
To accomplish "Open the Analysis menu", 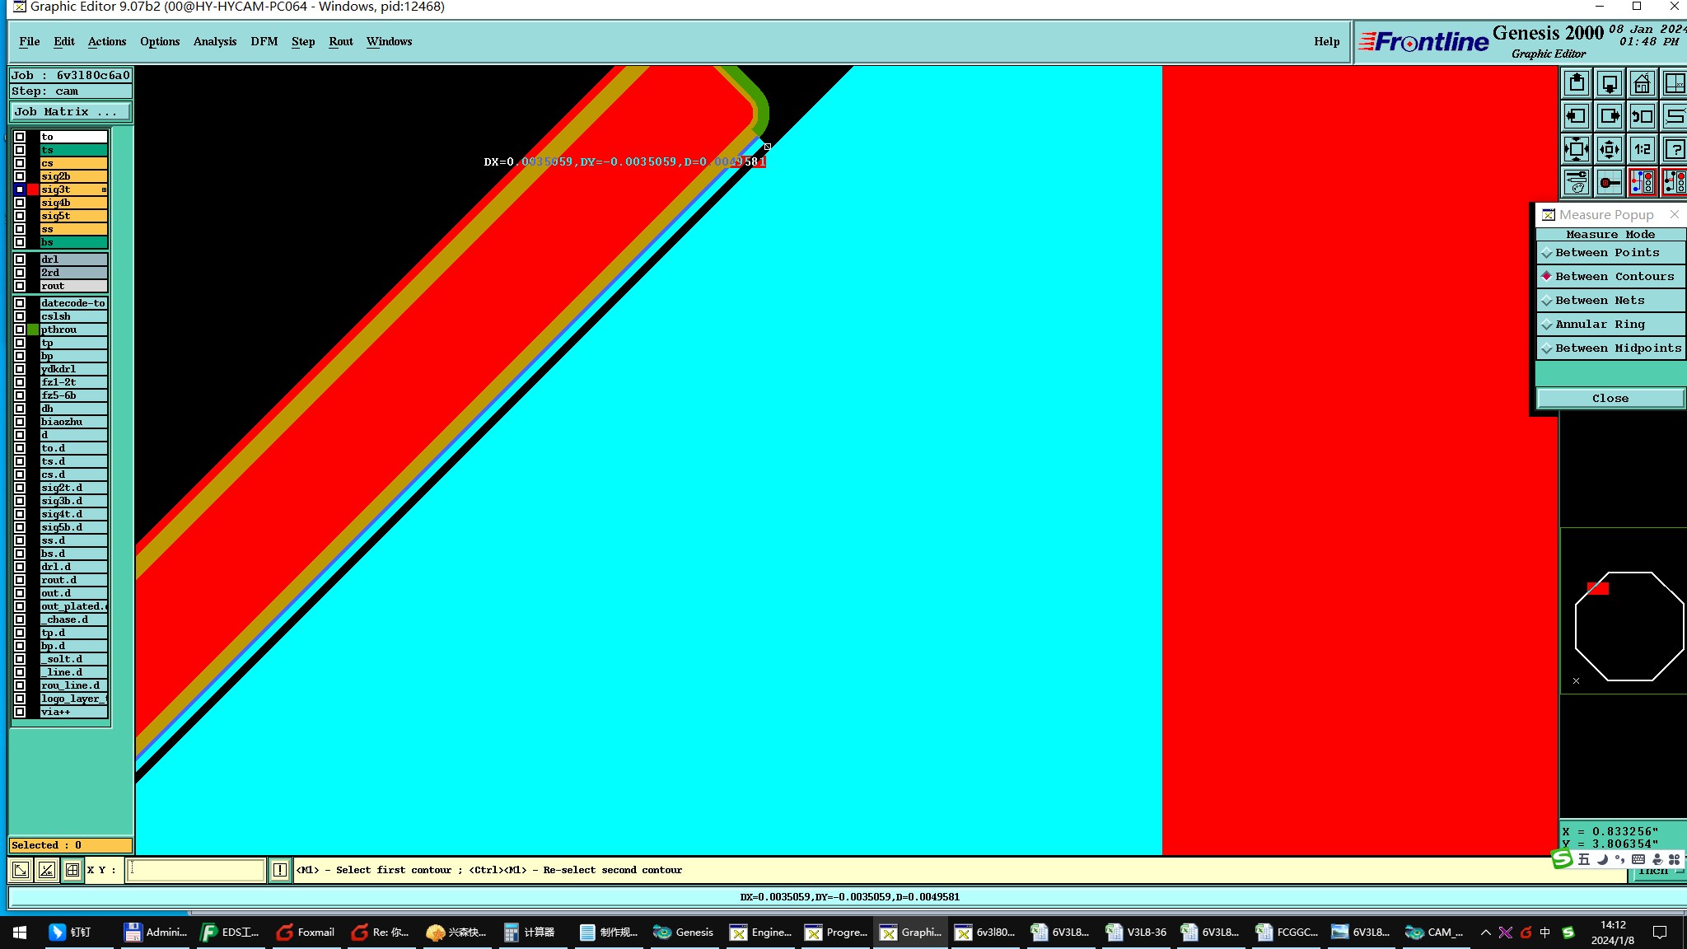I will [214, 41].
